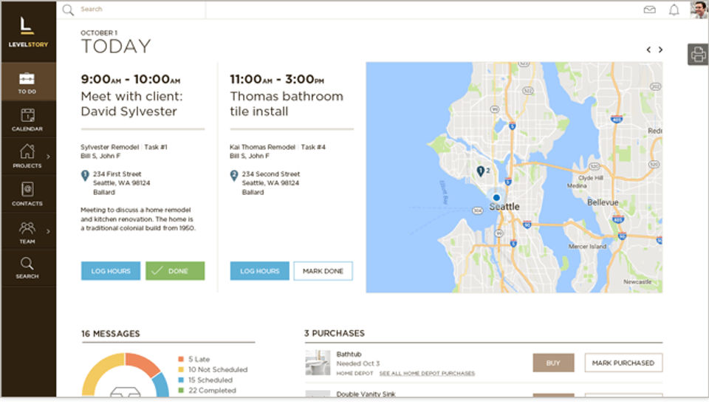
Task: Select the '10 Not Scheduled' legend entry
Action: (213, 369)
